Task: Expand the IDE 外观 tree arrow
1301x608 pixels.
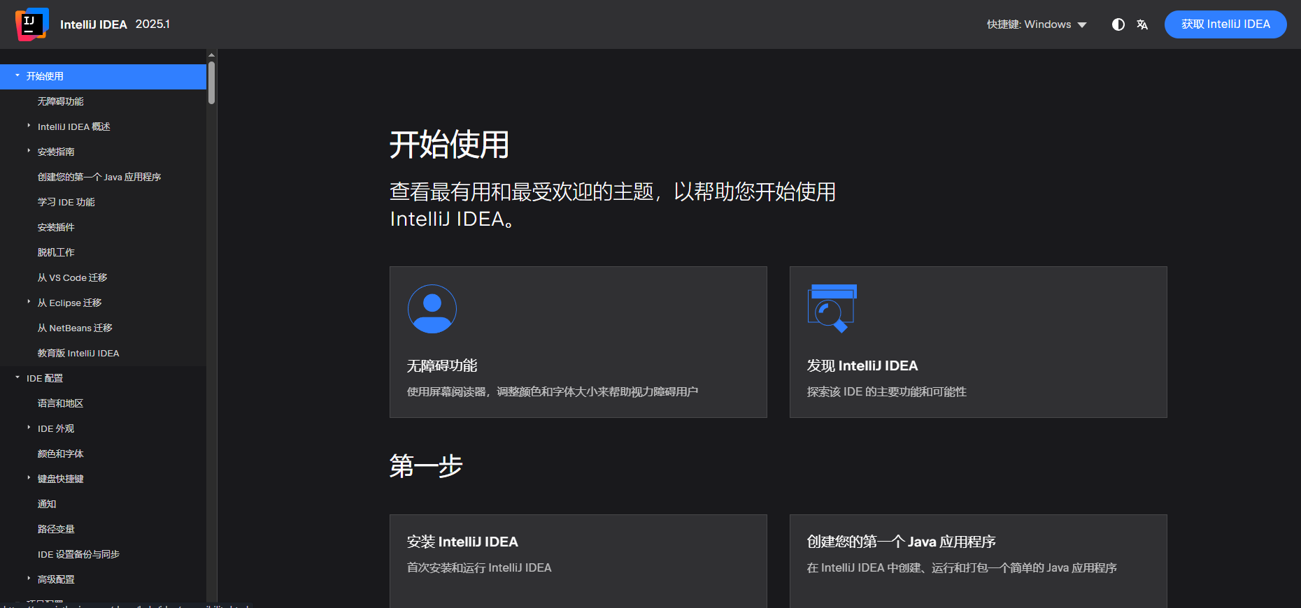Action: click(x=29, y=428)
